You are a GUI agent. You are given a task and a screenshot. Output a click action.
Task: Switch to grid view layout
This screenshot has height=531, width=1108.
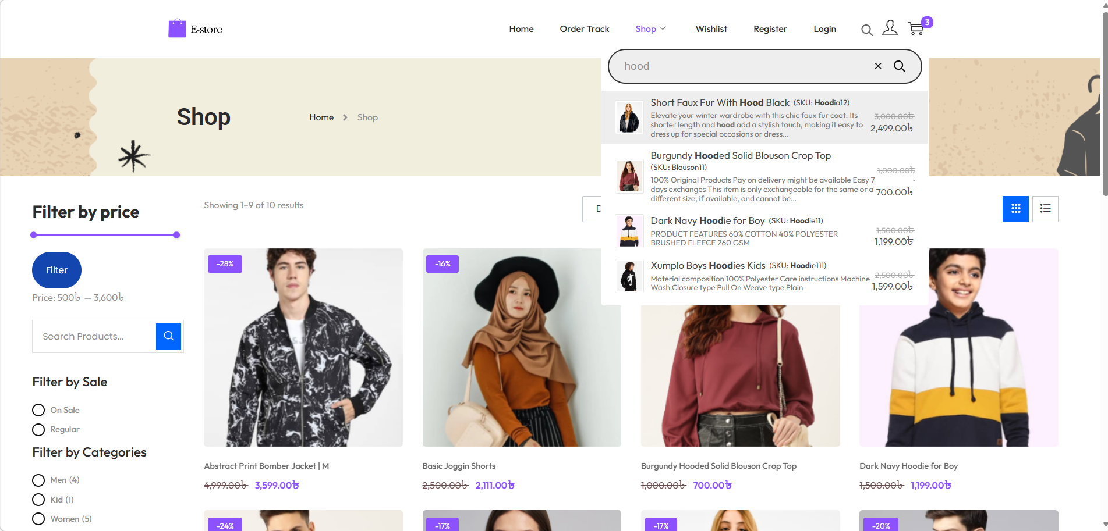coord(1015,209)
